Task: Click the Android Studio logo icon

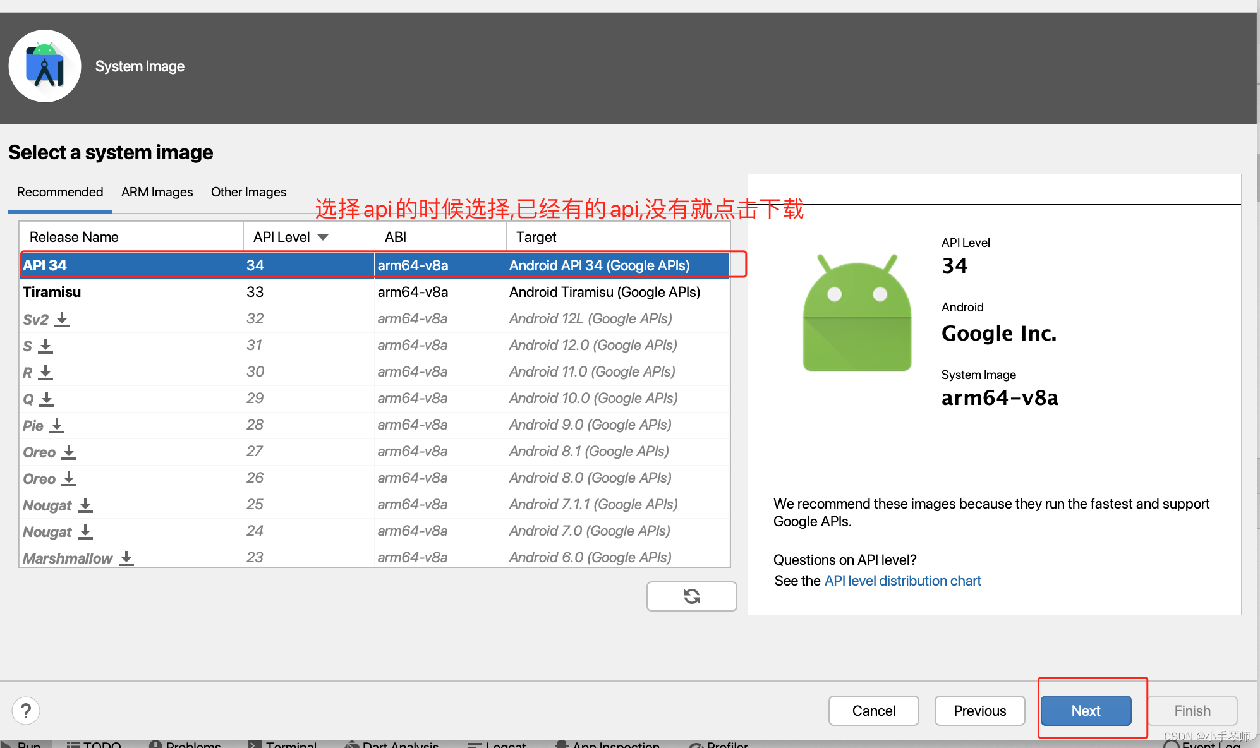Action: coord(45,66)
